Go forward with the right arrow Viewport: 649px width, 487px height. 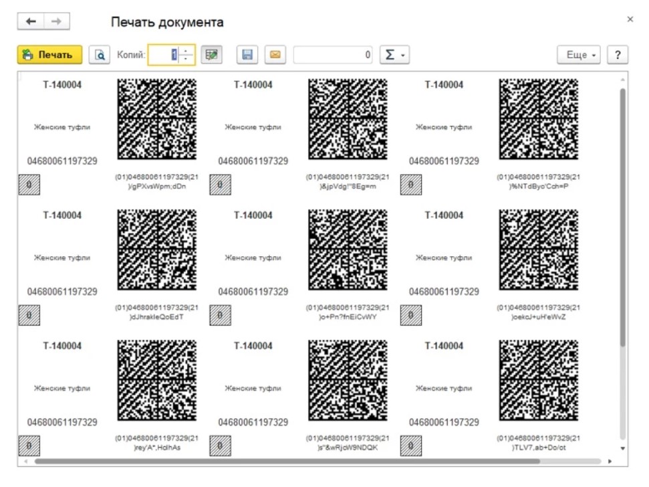tap(57, 21)
